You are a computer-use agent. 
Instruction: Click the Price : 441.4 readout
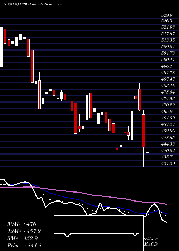tap(24, 246)
